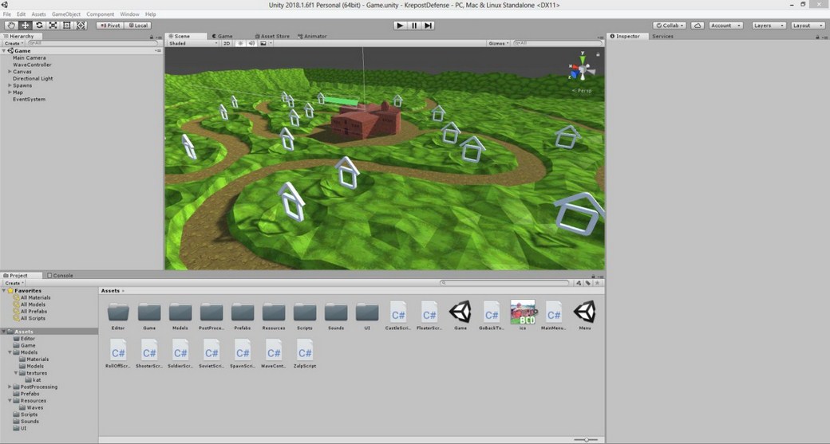This screenshot has width=830, height=444.
Task: Toggle the 2D scene view mode
Action: pyautogui.click(x=227, y=43)
